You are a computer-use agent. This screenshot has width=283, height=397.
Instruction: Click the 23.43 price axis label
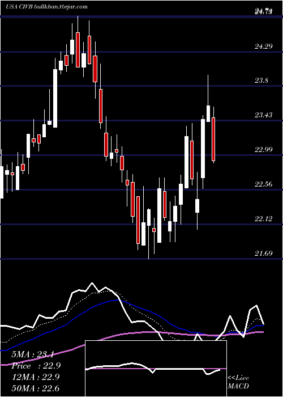pos(263,115)
